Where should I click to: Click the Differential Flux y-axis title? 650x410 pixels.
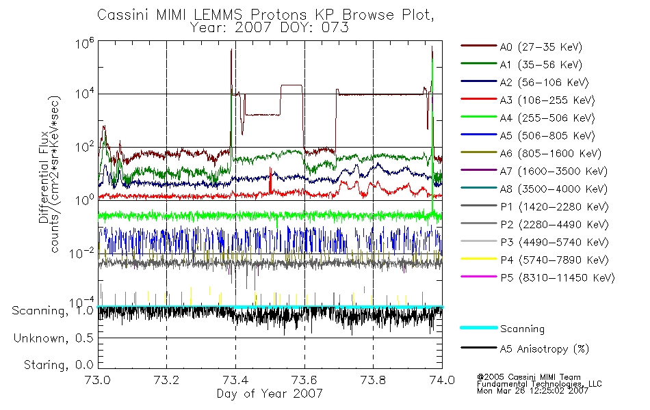point(44,177)
